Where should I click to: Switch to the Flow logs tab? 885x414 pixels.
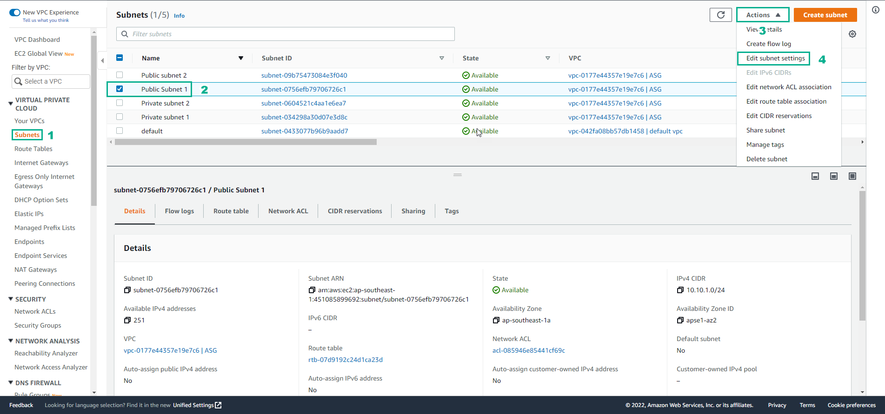[179, 211]
